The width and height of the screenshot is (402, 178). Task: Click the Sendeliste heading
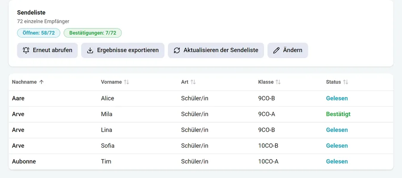31,12
